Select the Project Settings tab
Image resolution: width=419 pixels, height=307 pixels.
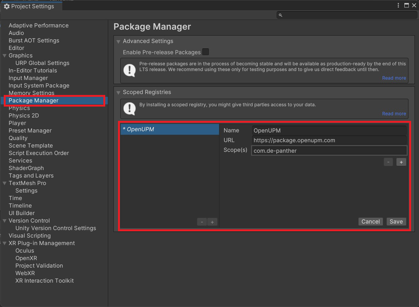(x=32, y=6)
